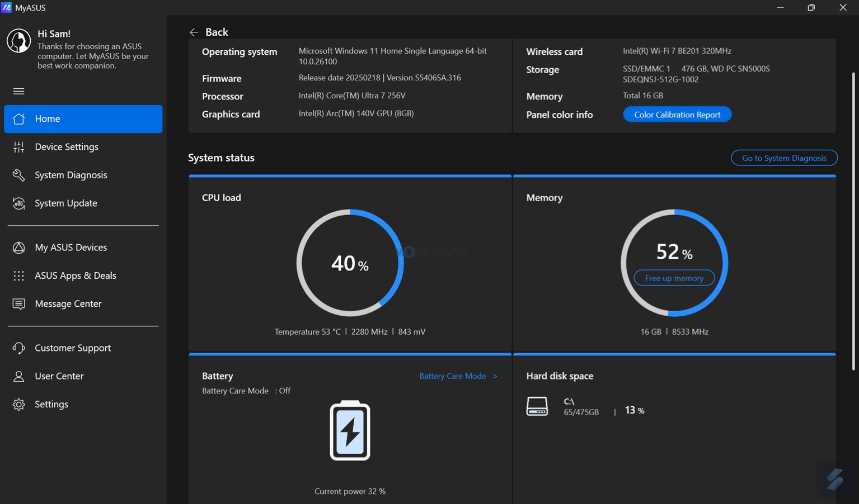The width and height of the screenshot is (859, 504).
Task: Click '65/475GB' disk usage text
Action: click(x=581, y=412)
